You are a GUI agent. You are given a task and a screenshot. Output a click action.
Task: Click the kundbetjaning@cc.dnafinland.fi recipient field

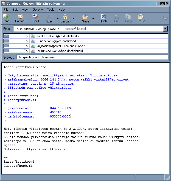pyautogui.click(x=99, y=41)
